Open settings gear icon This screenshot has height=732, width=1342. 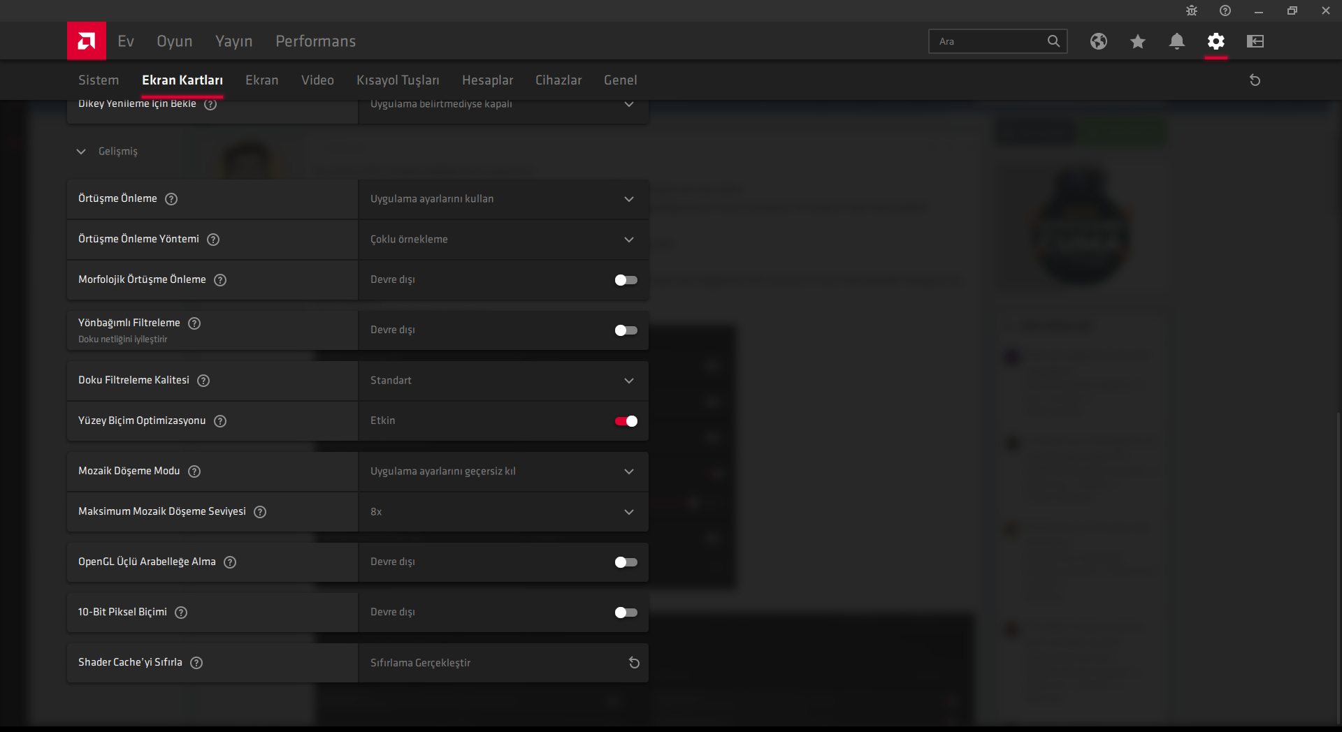(1216, 41)
